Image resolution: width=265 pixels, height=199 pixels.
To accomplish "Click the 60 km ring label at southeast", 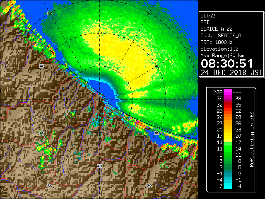I will click(x=149, y=186).
